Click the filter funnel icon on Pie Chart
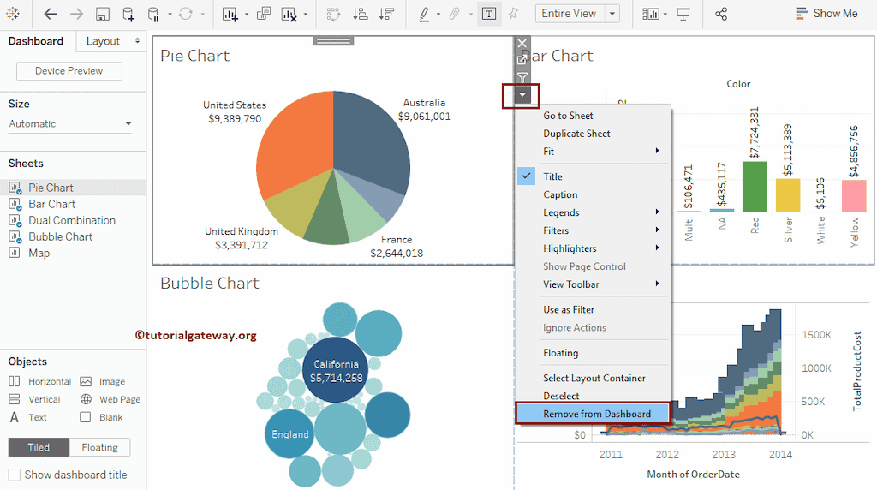This screenshot has width=877, height=490. click(522, 77)
